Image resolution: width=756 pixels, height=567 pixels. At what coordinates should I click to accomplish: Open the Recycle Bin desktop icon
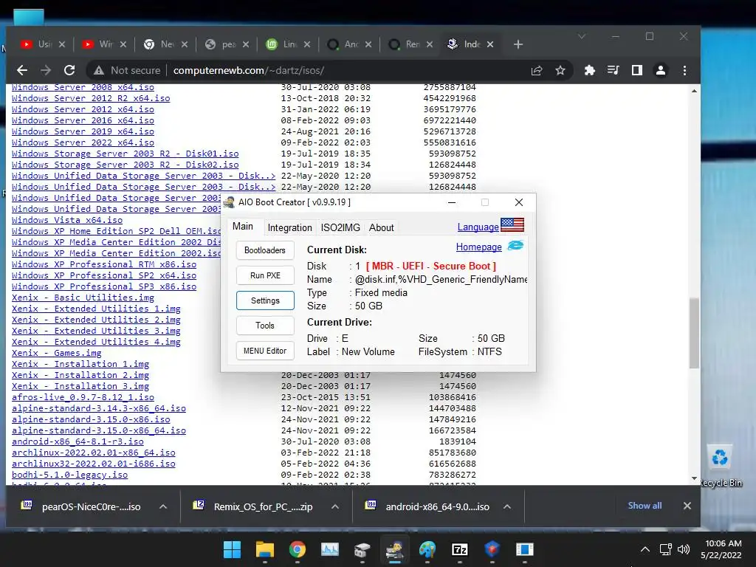tap(720, 464)
